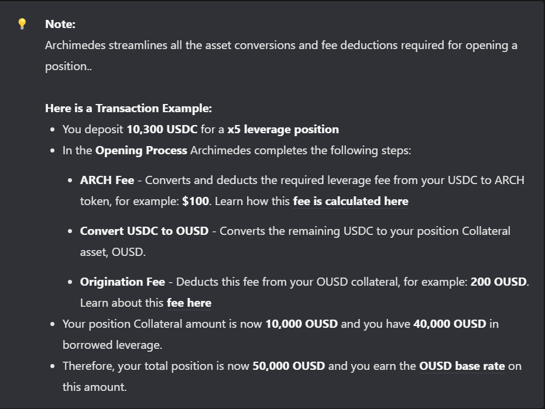The width and height of the screenshot is (545, 409).
Task: Click the "Convert USDC to OUSD" step label
Action: 144,231
